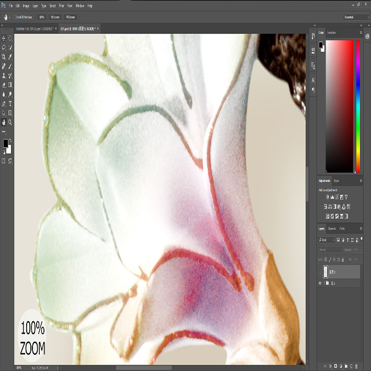Switch to the Channels tab
The width and height of the screenshot is (371, 371).
(332, 229)
